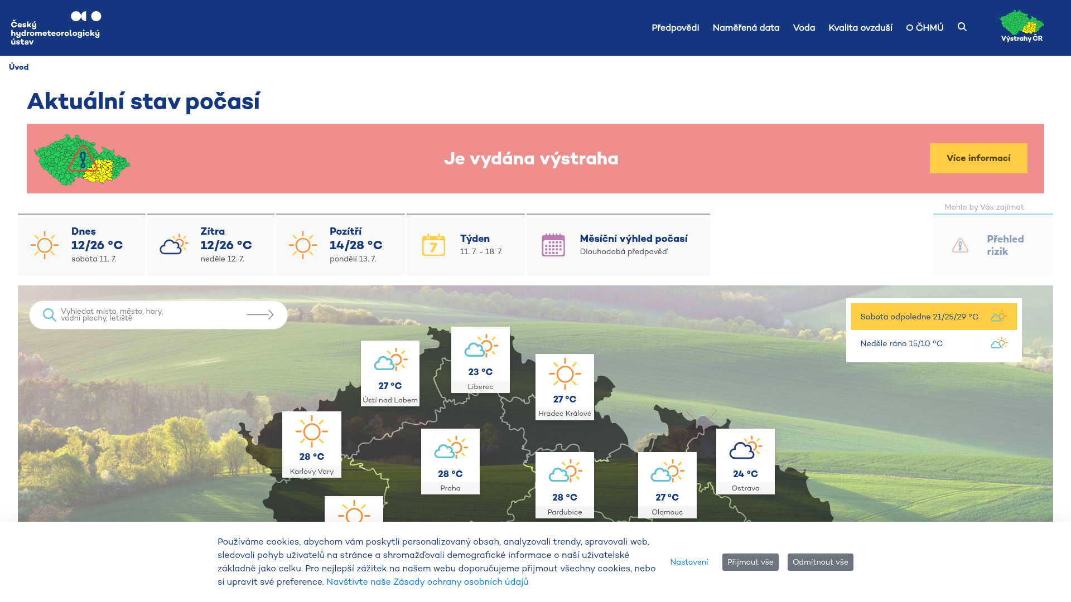Select Neděle ráno map forecast option
The width and height of the screenshot is (1071, 602).
pos(934,343)
